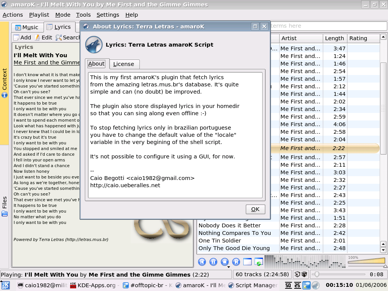Click OK to close About dialog
Image resolution: width=388 pixels, height=291 pixels.
click(x=255, y=209)
